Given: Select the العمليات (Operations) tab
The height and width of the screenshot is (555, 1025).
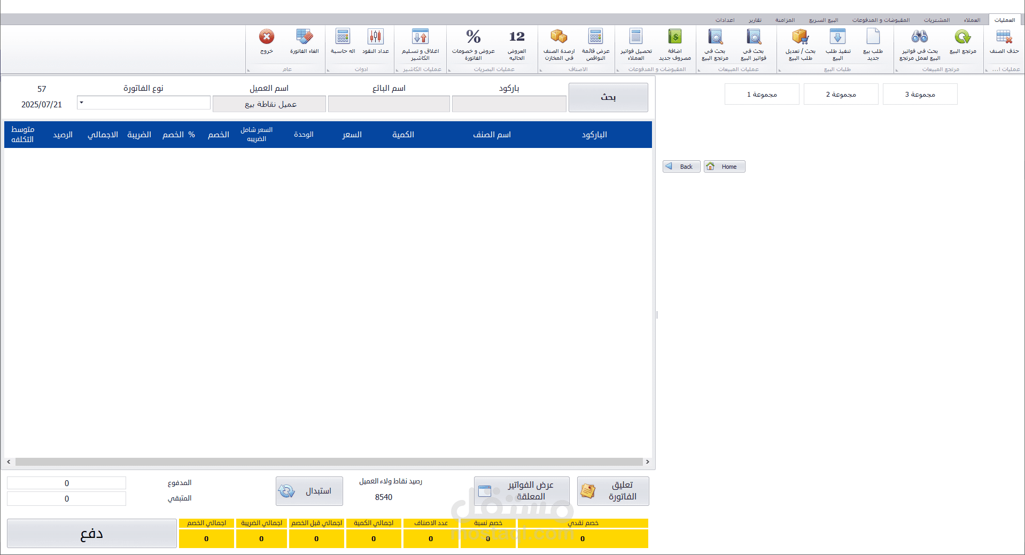Looking at the screenshot, I should 1005,20.
